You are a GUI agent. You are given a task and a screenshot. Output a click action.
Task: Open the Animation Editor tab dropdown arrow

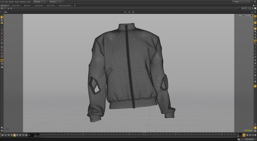(22, 5)
